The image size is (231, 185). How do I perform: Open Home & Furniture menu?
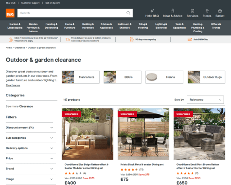(70, 26)
